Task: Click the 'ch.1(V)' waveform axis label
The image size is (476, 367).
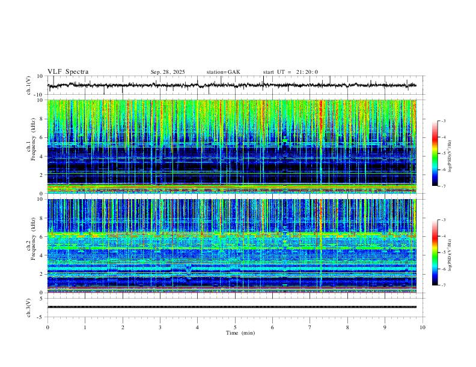Action: point(29,85)
